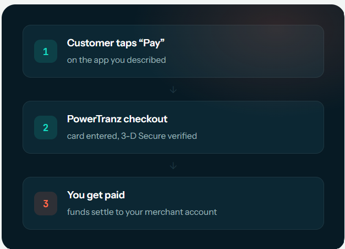The height and width of the screenshot is (249, 345).
Task: Click "card entered, 3-D Secure verified" text
Action: click(132, 136)
